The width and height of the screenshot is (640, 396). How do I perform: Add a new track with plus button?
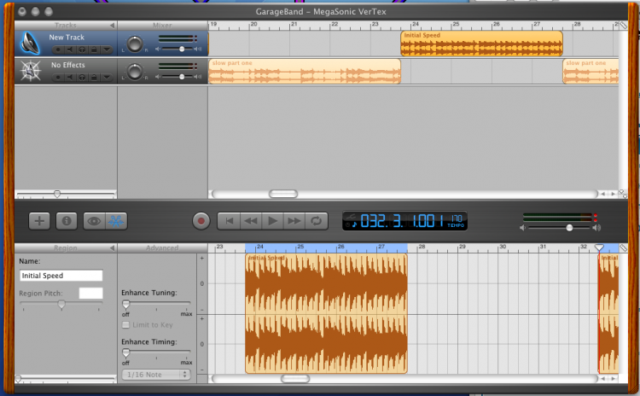click(39, 221)
